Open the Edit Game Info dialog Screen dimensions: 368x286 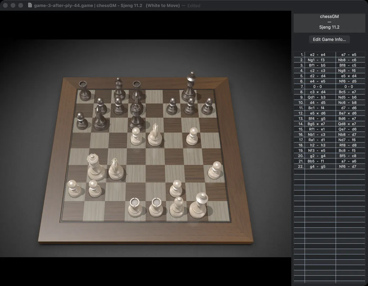pos(329,39)
